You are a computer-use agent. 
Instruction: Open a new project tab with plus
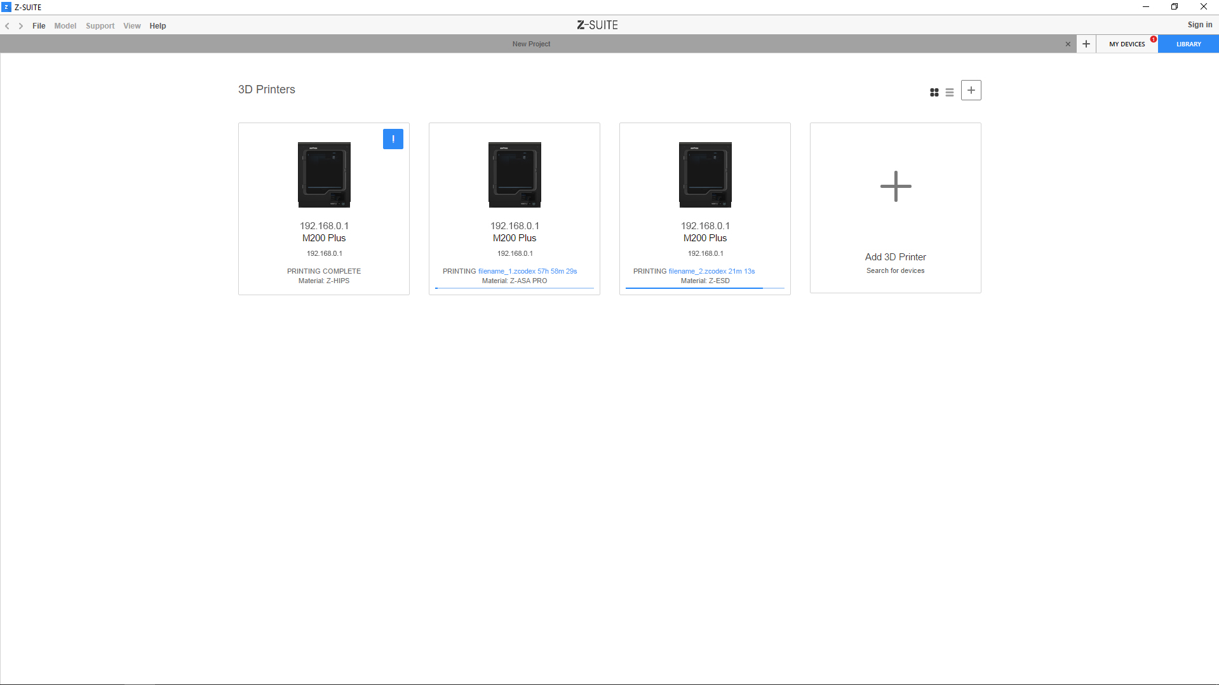click(1086, 44)
